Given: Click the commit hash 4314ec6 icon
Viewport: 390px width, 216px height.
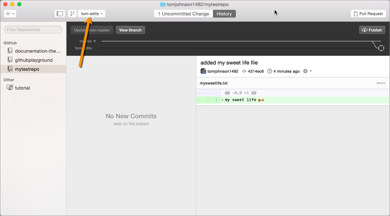Looking at the screenshot, I should tap(244, 71).
